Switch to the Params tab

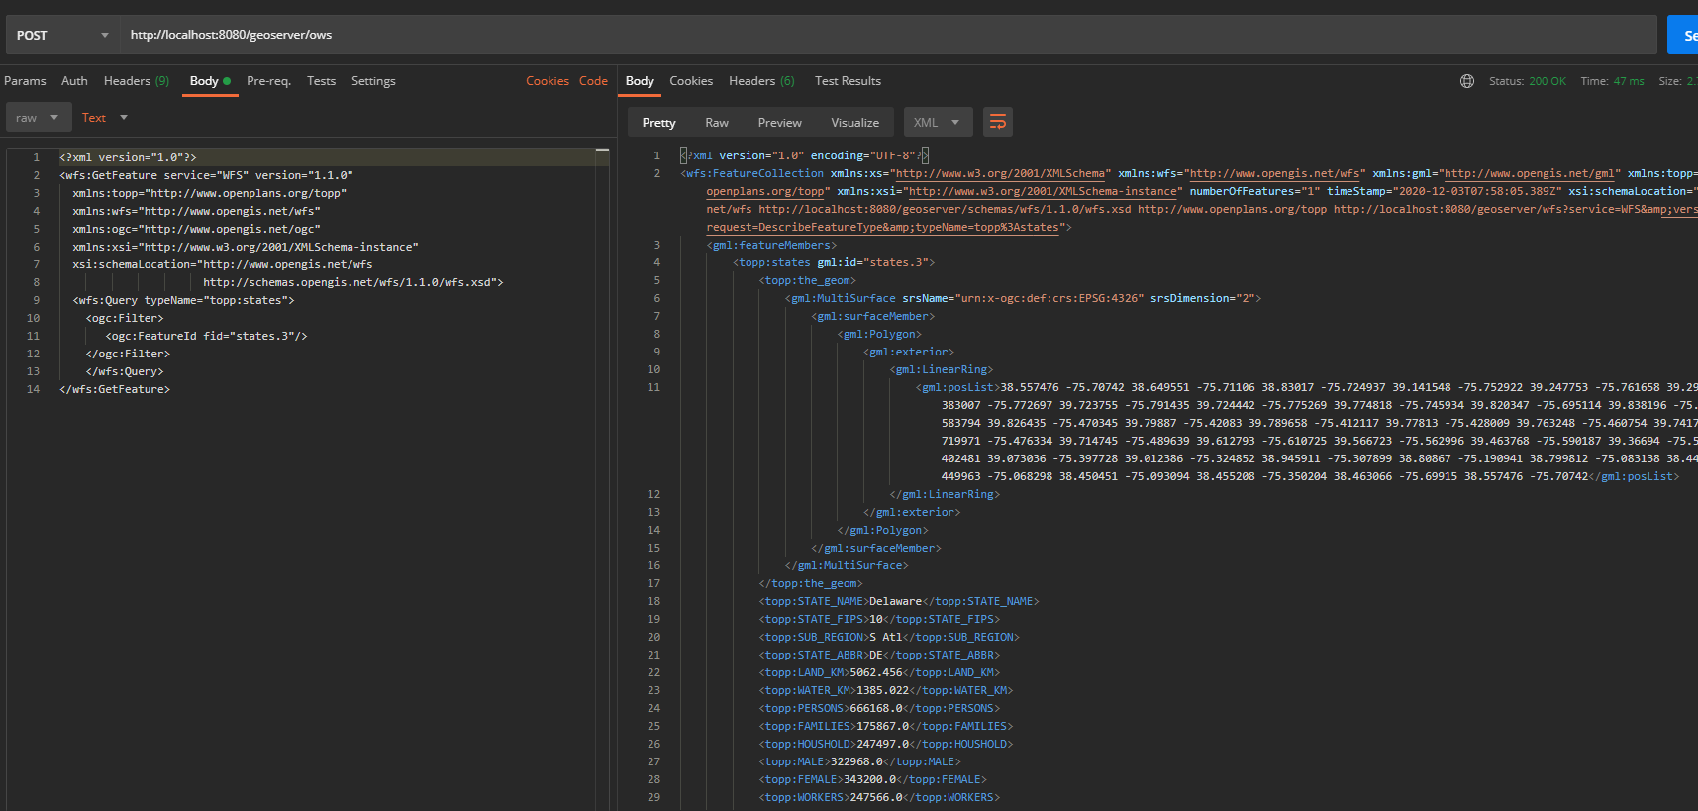coord(25,81)
